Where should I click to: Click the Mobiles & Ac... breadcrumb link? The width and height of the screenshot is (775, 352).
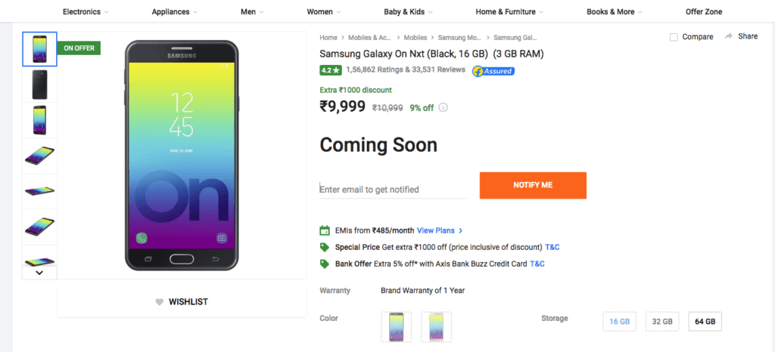[x=369, y=38]
